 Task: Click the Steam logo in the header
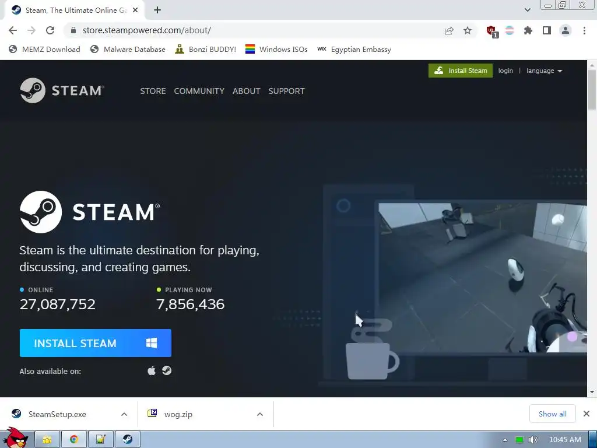point(62,90)
